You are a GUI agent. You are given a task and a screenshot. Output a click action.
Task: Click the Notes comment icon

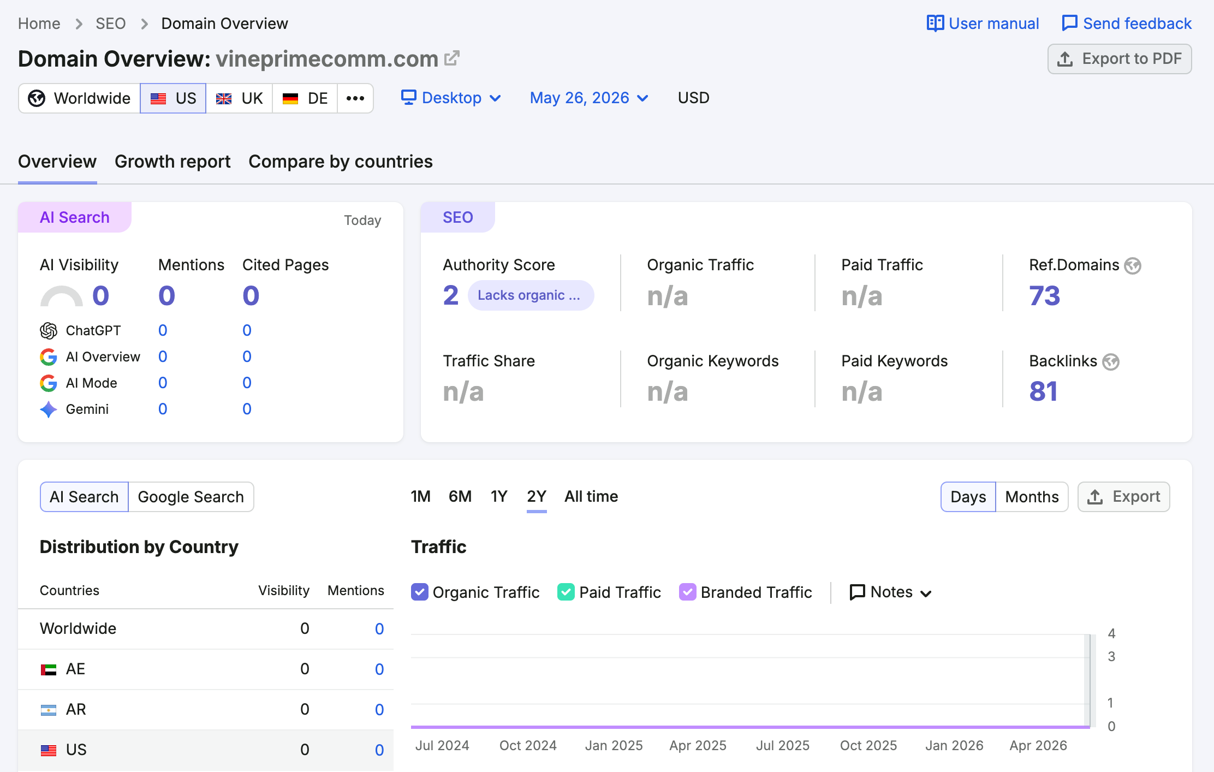click(x=858, y=592)
